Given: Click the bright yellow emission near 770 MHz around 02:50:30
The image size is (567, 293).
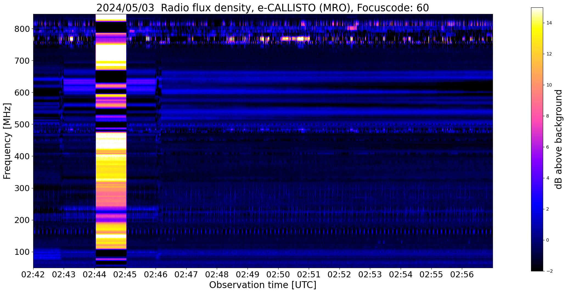Looking at the screenshot, I should pyautogui.click(x=296, y=39).
